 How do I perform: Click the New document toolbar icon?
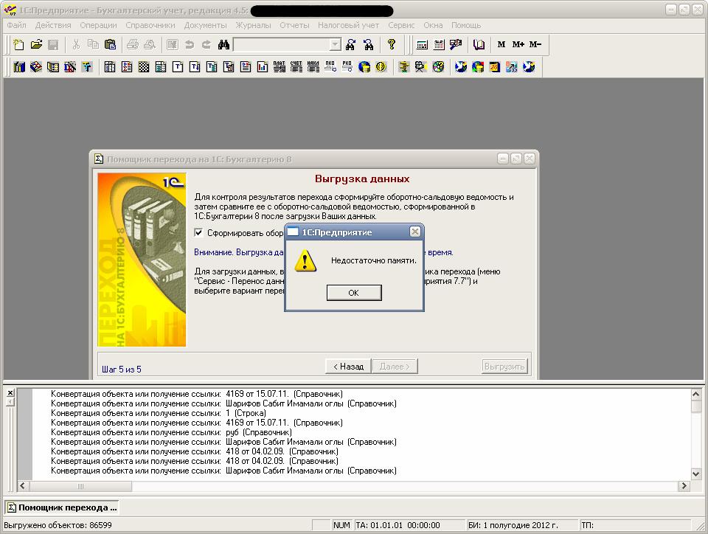pos(18,44)
